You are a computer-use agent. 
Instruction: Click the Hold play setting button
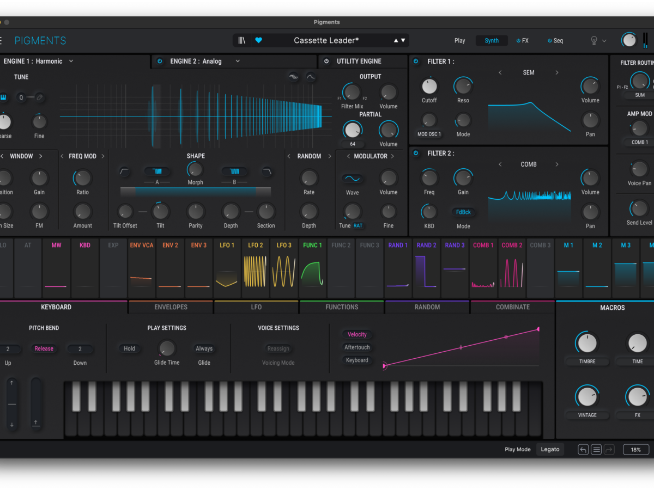tap(129, 348)
